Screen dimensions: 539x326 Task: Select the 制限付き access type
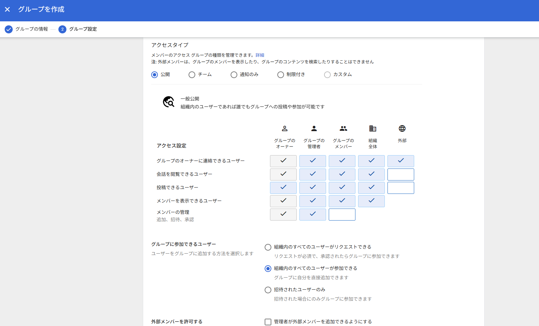281,75
